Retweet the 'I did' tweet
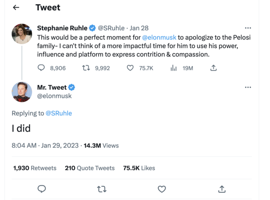 click(x=102, y=189)
